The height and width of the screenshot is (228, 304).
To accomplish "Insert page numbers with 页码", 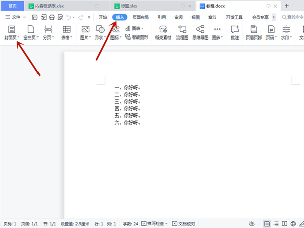I will (x=271, y=32).
